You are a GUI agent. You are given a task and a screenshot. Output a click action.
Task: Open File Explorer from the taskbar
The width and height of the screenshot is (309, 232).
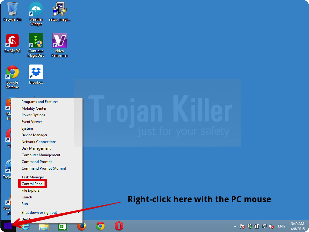44,226
